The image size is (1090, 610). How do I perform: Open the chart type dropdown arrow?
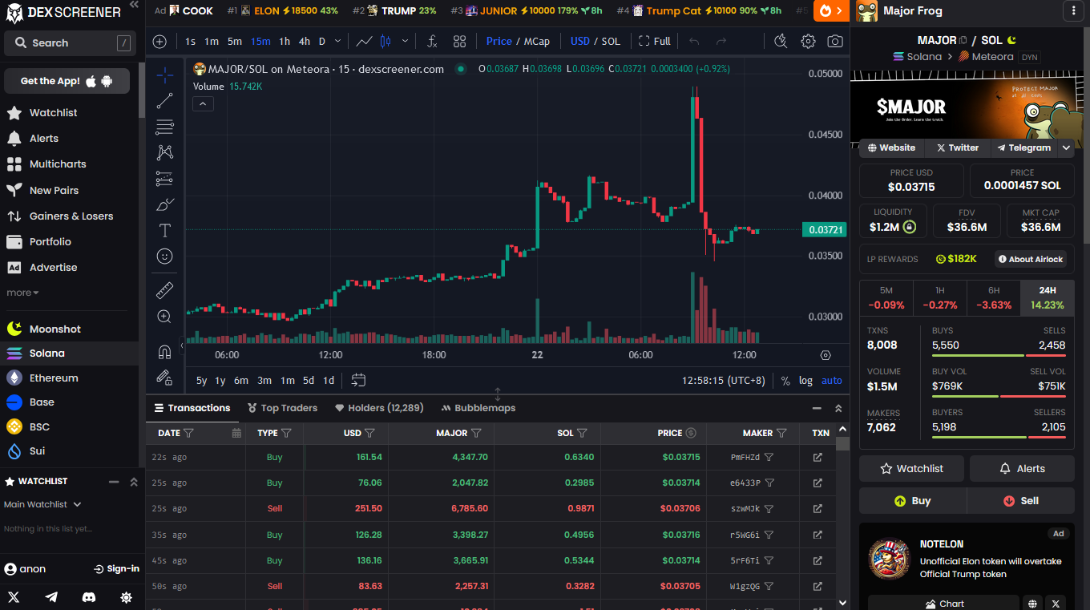click(405, 41)
